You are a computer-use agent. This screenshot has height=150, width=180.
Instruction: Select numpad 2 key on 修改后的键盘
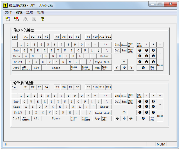click(147, 113)
